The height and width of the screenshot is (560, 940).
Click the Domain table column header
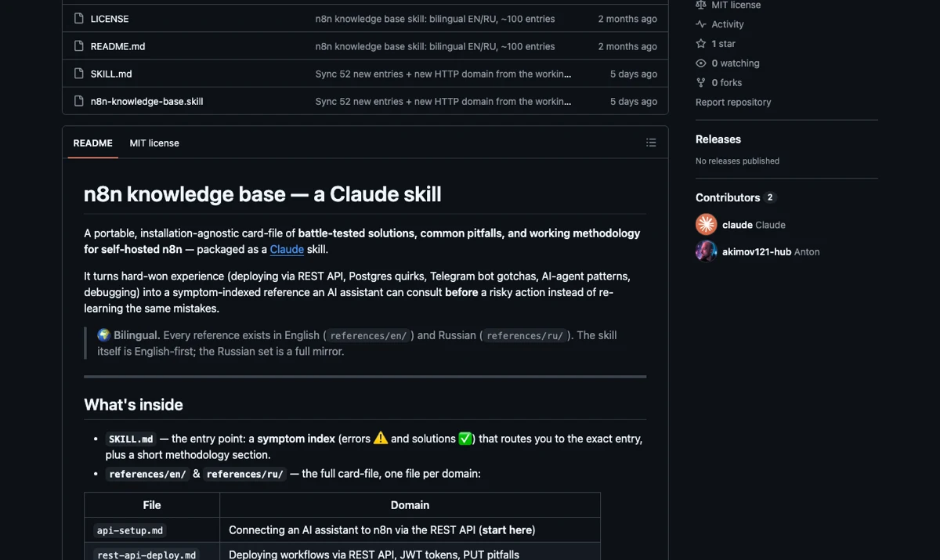click(x=410, y=505)
